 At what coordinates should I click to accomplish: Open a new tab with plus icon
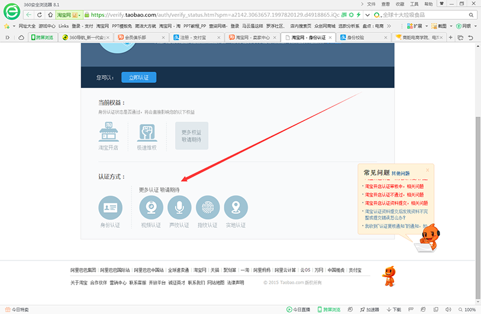(450, 37)
